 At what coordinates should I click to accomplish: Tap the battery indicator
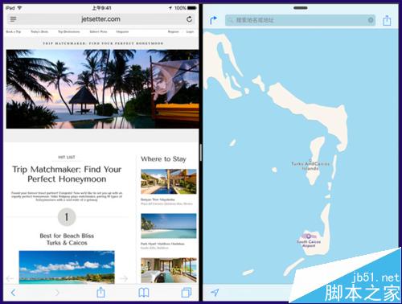[x=192, y=8]
